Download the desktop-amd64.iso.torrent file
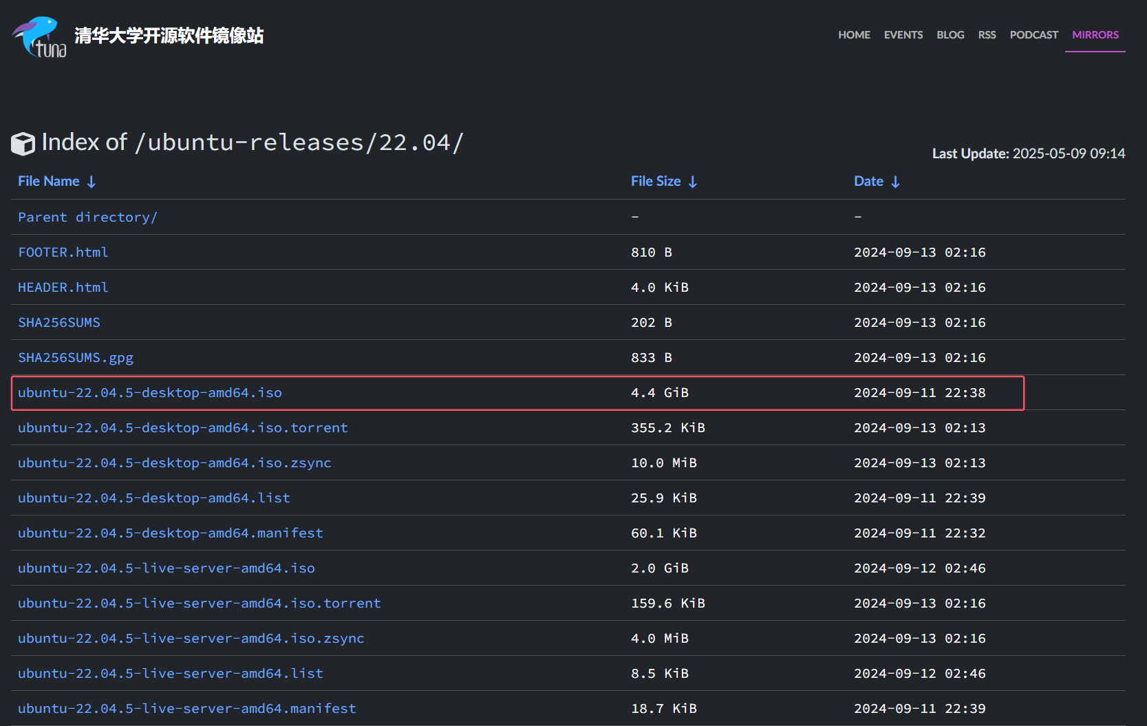The height and width of the screenshot is (726, 1147). (183, 428)
